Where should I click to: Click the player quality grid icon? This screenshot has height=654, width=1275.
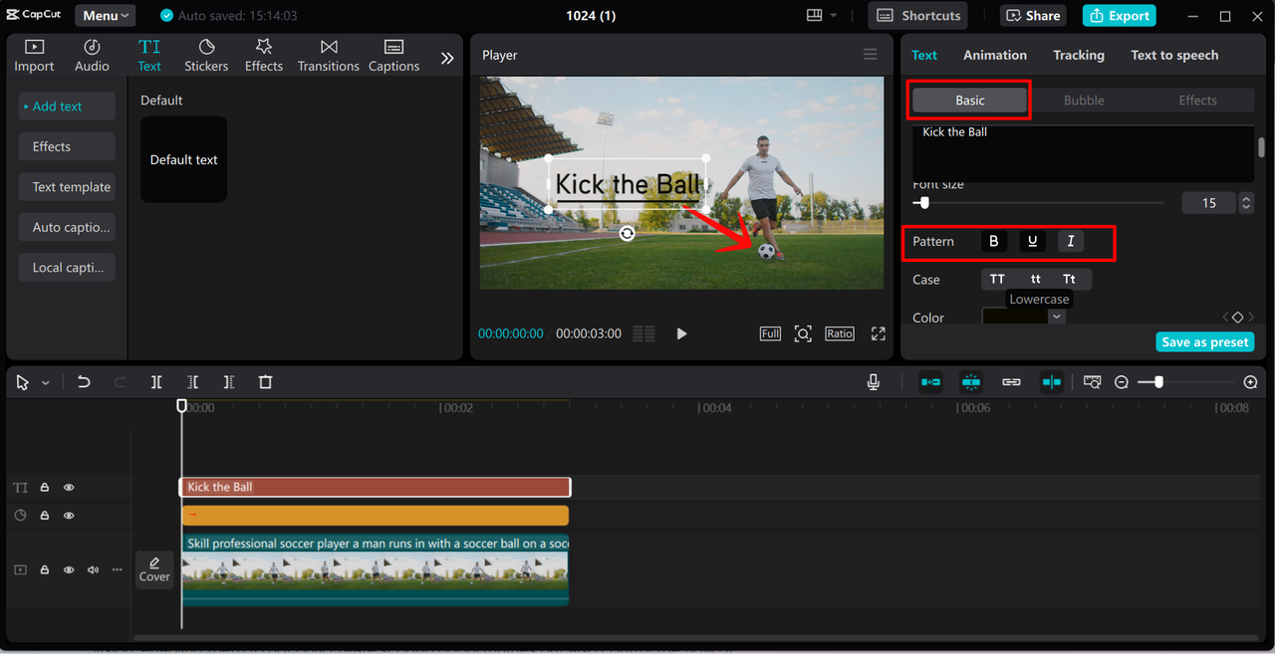643,333
